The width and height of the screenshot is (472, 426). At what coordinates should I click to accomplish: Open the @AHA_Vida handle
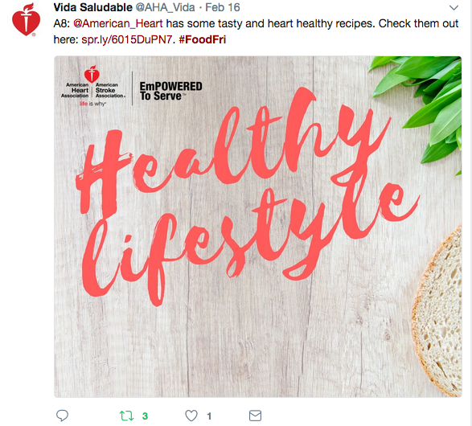[x=166, y=7]
